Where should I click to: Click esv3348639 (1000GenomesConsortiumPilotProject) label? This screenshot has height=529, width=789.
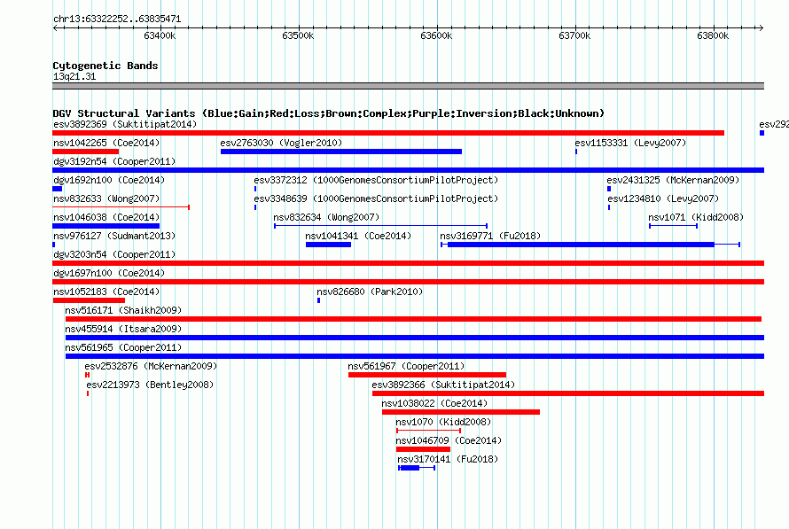click(376, 198)
